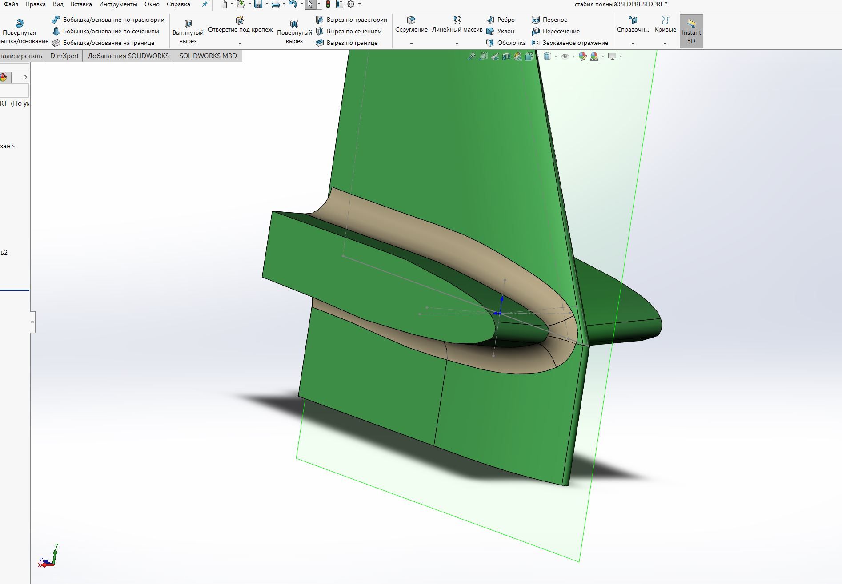842x584 pixels.
Task: Open the Section View icon
Action: [x=506, y=56]
